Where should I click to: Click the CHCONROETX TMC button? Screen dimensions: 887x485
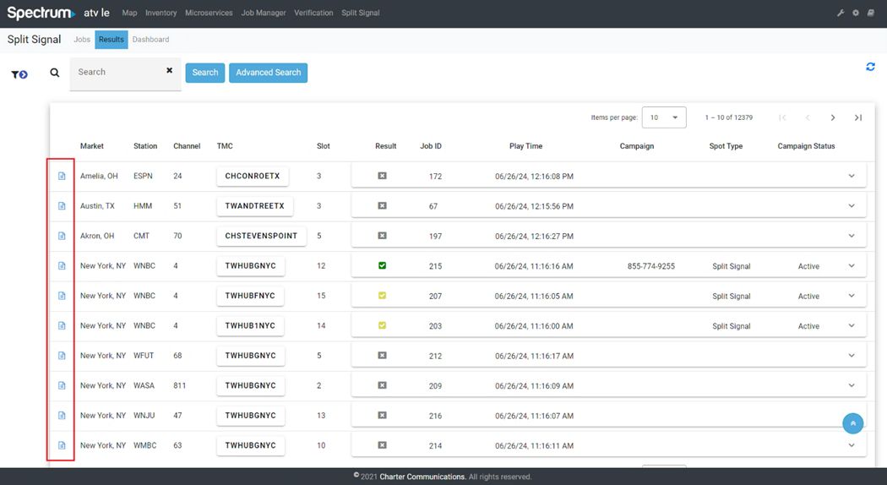tap(253, 176)
